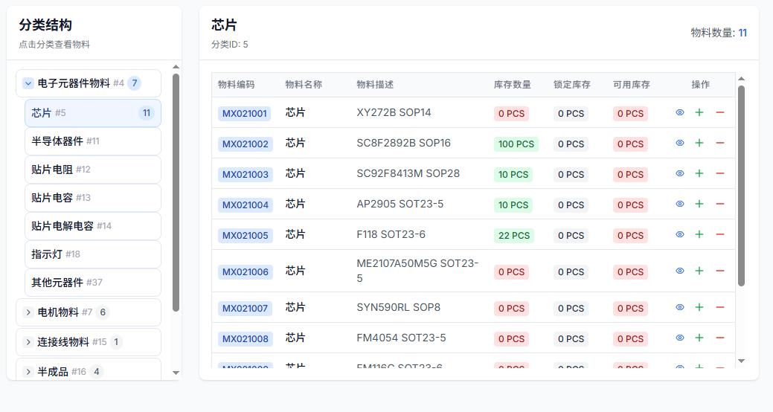The image size is (773, 412).
Task: Click the category tree vertical scrollbar
Action: tap(176, 192)
